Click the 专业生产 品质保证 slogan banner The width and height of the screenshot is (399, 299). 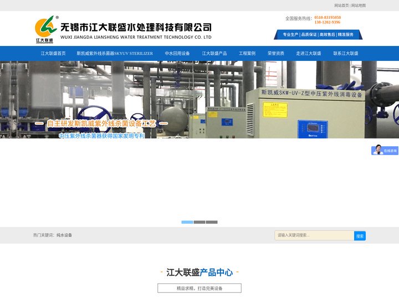click(x=318, y=34)
